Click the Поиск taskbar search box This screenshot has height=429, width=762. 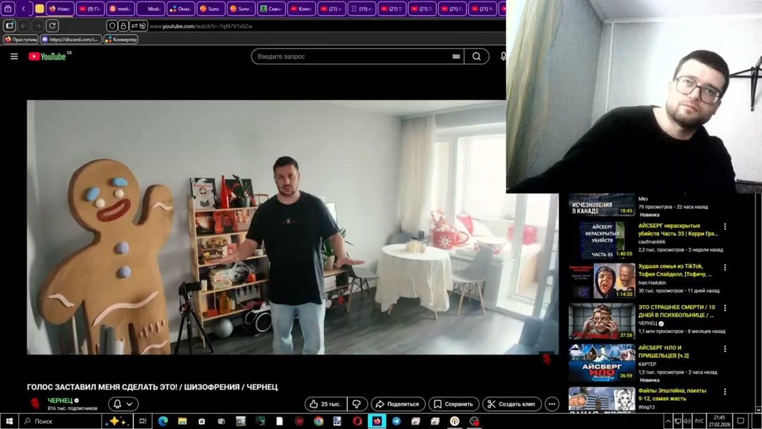point(60,421)
